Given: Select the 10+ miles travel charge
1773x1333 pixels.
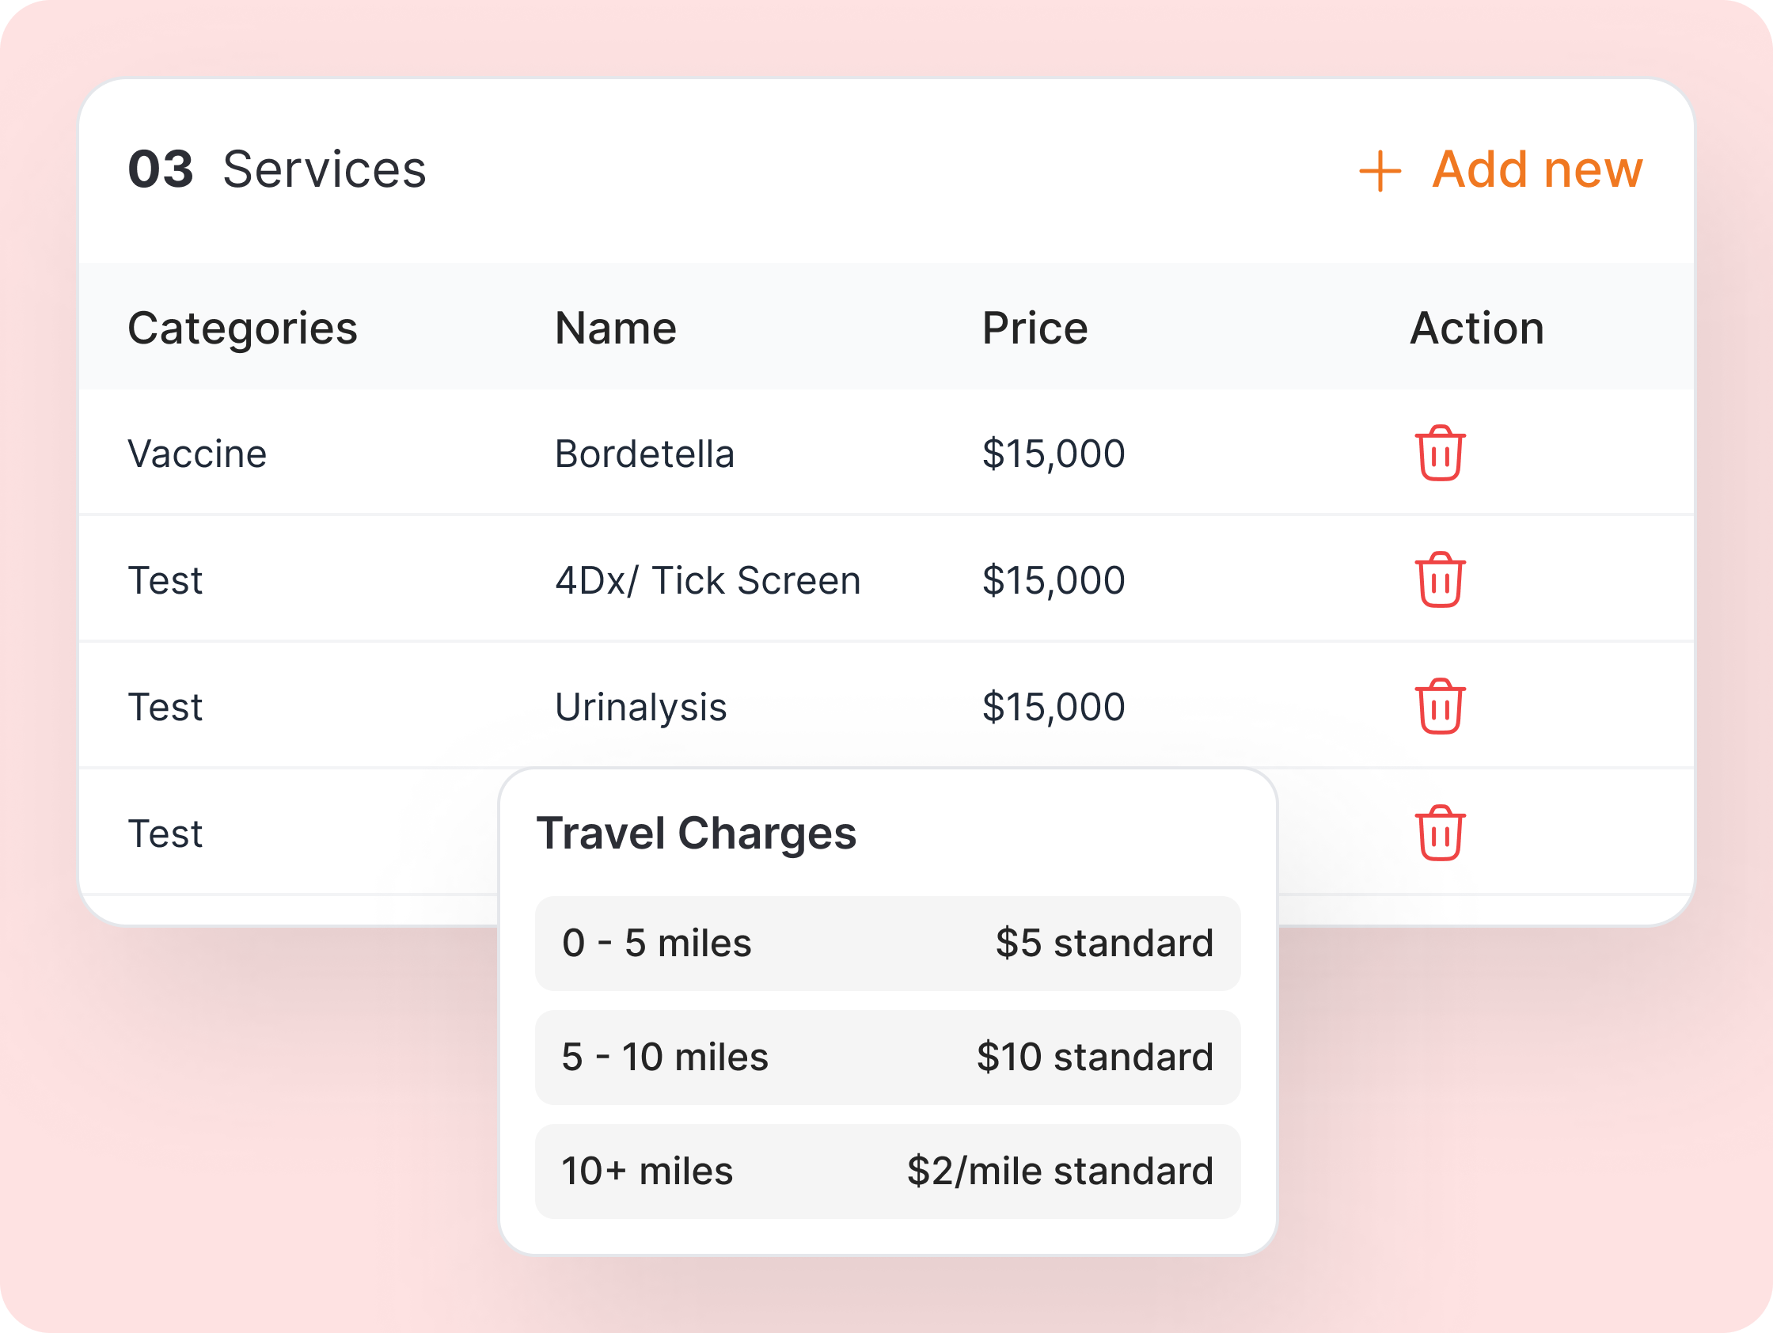Looking at the screenshot, I should coord(887,1171).
